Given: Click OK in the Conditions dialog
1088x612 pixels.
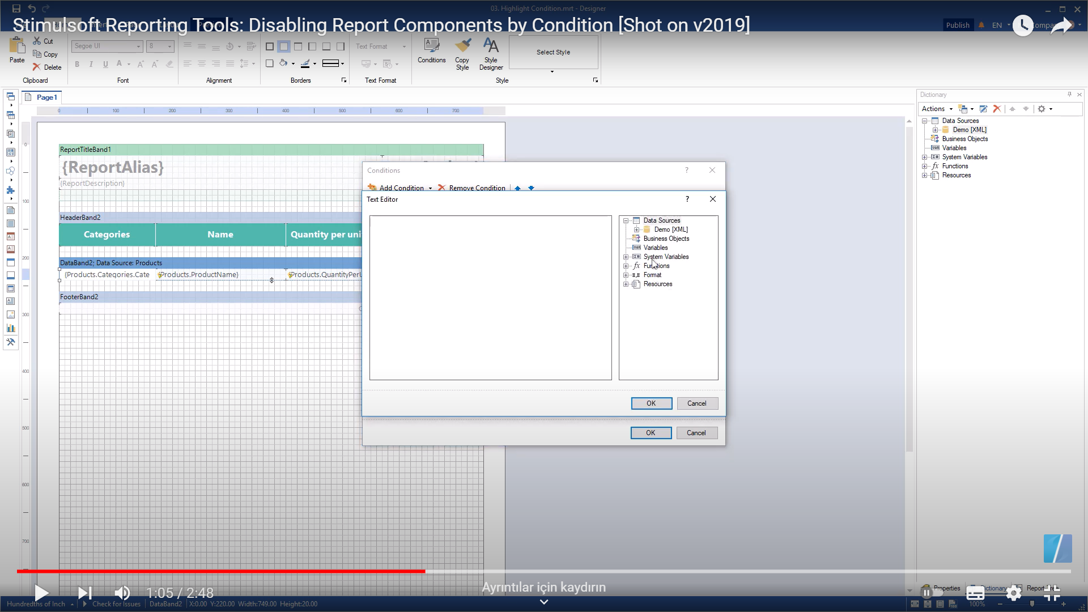Looking at the screenshot, I should (x=651, y=433).
